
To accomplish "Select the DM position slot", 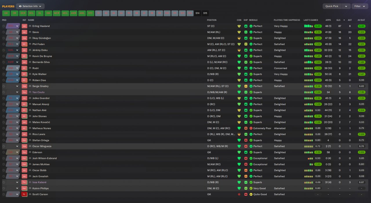I will (x=48, y=13).
